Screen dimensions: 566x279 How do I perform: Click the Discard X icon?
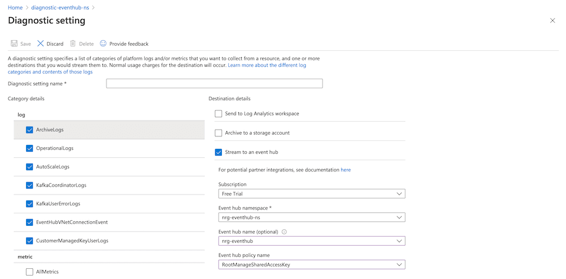pos(41,44)
